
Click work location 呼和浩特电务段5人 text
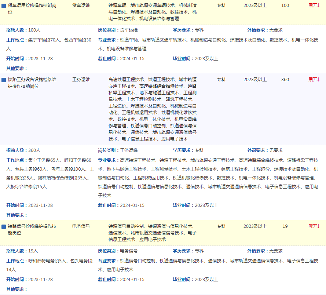click(47, 261)
